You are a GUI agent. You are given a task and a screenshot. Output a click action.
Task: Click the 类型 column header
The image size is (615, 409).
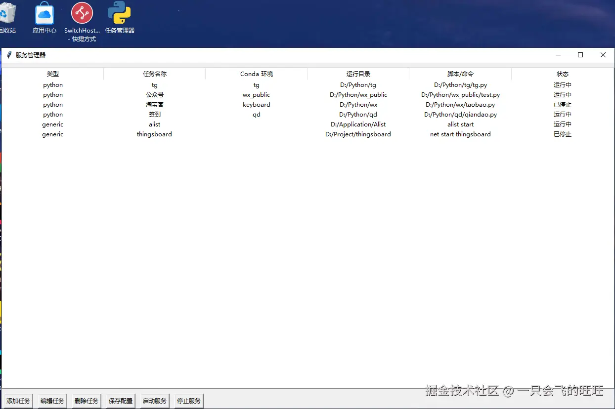tap(52, 74)
